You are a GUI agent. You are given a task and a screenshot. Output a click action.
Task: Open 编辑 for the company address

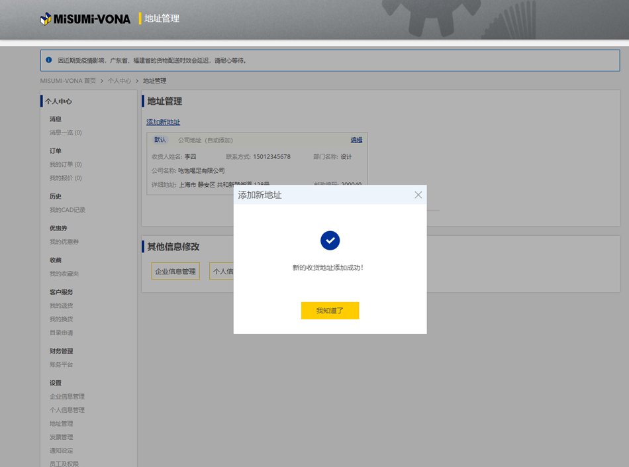point(356,140)
